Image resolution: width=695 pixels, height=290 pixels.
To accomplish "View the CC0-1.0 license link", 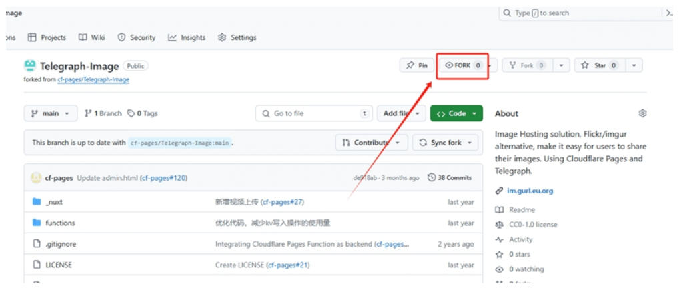I will pos(533,225).
